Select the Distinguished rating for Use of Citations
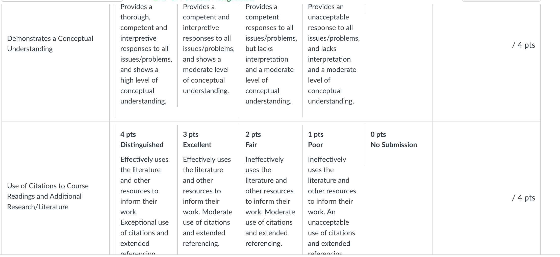The width and height of the screenshot is (560, 257). [142, 145]
